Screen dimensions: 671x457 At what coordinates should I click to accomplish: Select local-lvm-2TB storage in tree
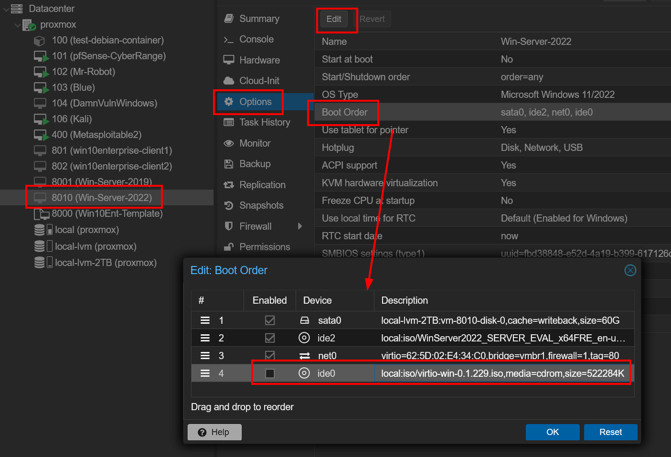pyautogui.click(x=106, y=263)
